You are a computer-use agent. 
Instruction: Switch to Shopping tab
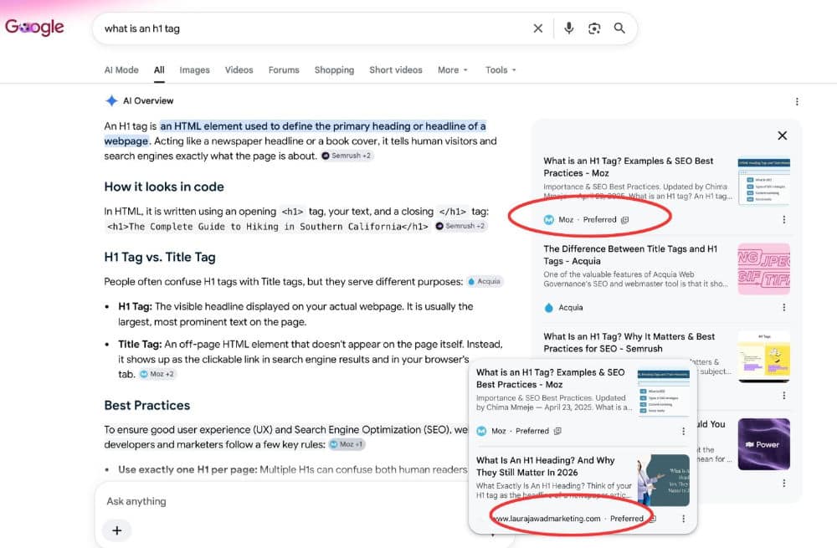(334, 70)
